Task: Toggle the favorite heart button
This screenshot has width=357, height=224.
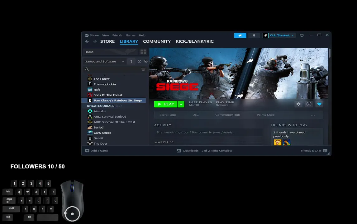Action: pyautogui.click(x=319, y=104)
